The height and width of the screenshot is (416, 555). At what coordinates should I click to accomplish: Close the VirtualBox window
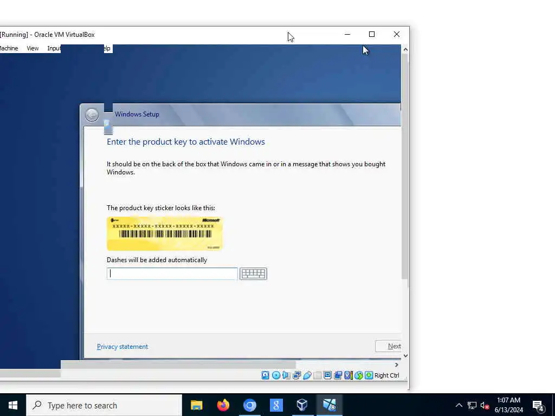point(396,34)
